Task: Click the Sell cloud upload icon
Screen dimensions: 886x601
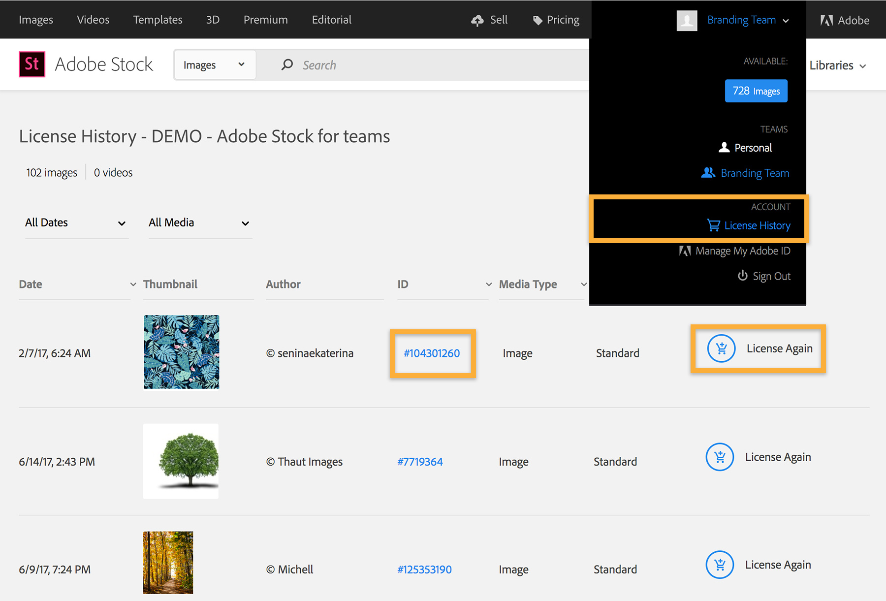Action: (x=477, y=20)
